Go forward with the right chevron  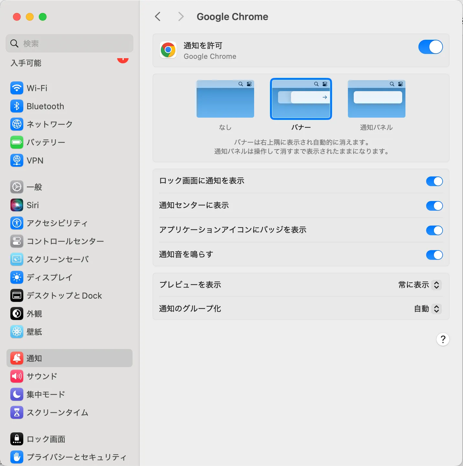pyautogui.click(x=181, y=16)
